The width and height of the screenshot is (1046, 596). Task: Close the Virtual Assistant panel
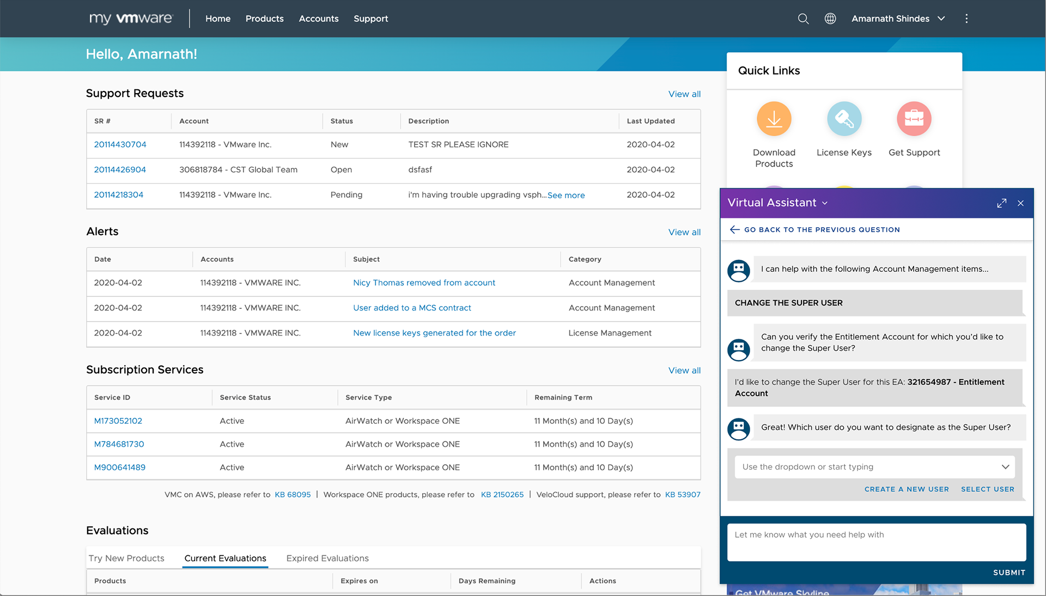[1020, 203]
